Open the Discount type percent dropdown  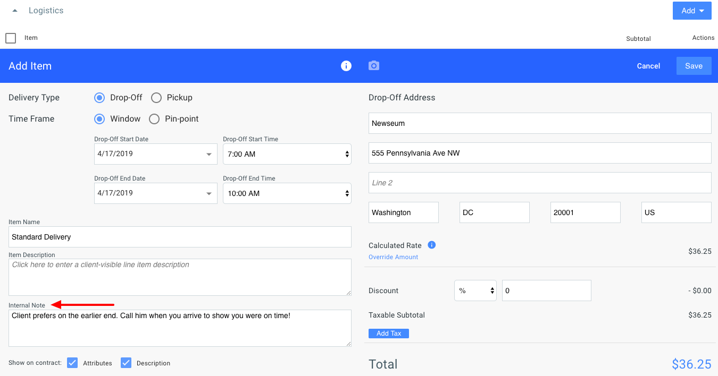(475, 290)
